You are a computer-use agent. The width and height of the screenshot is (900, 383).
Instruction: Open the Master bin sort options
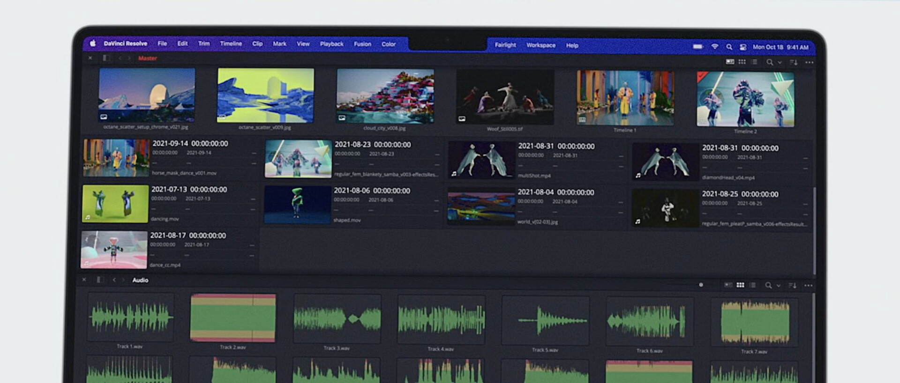(x=793, y=62)
